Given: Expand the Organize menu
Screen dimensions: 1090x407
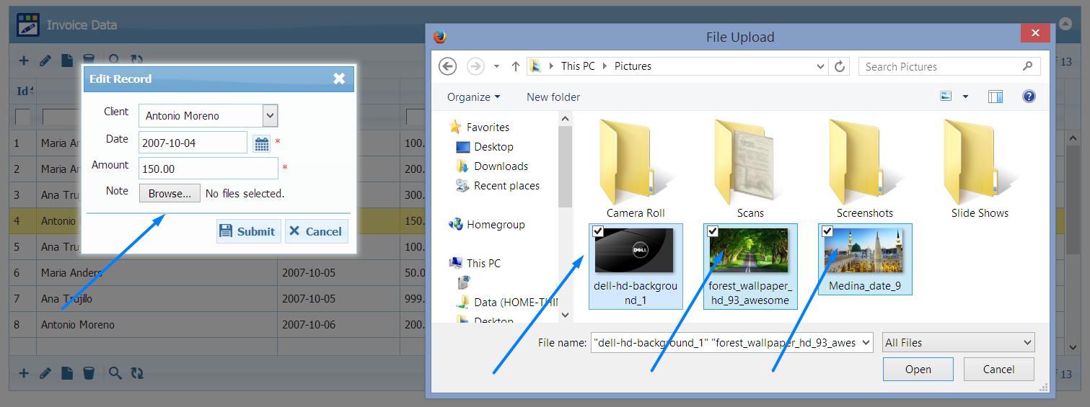Looking at the screenshot, I should pos(473,97).
